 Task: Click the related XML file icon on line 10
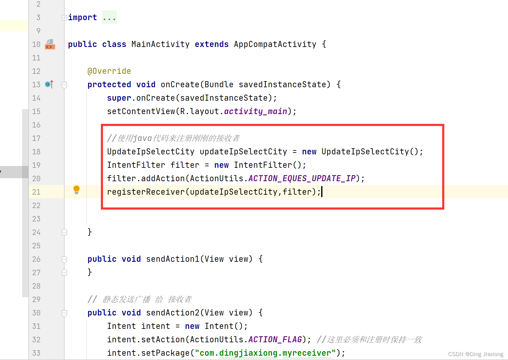[x=50, y=44]
